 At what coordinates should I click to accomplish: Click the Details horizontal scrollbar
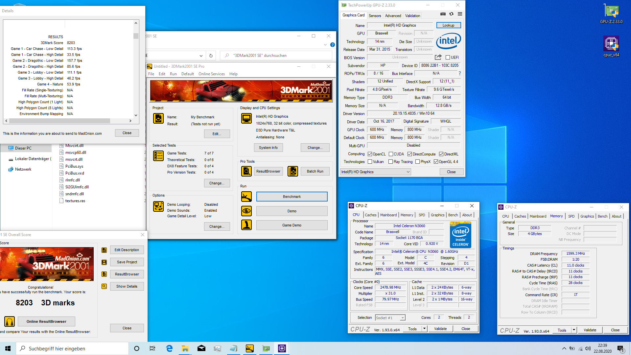(x=68, y=121)
